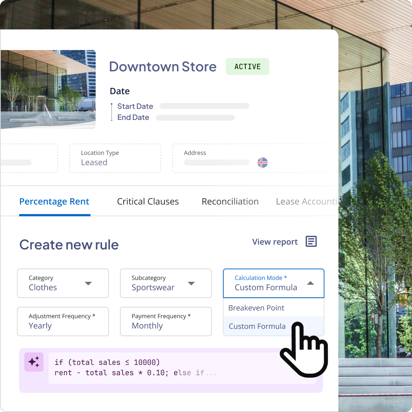Click the View report link

click(275, 242)
